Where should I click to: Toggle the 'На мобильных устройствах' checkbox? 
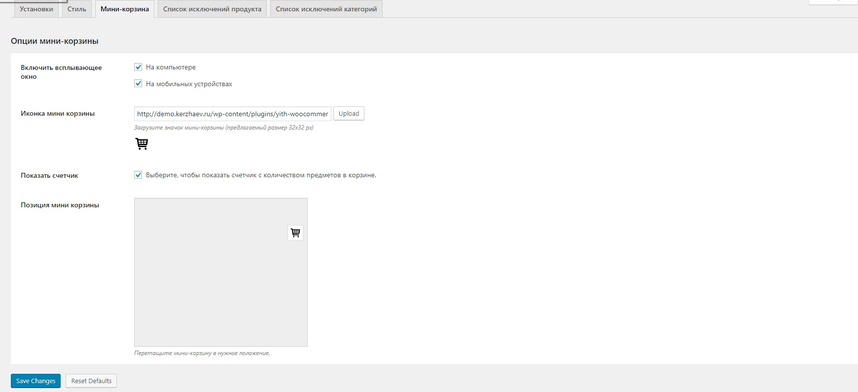point(138,84)
